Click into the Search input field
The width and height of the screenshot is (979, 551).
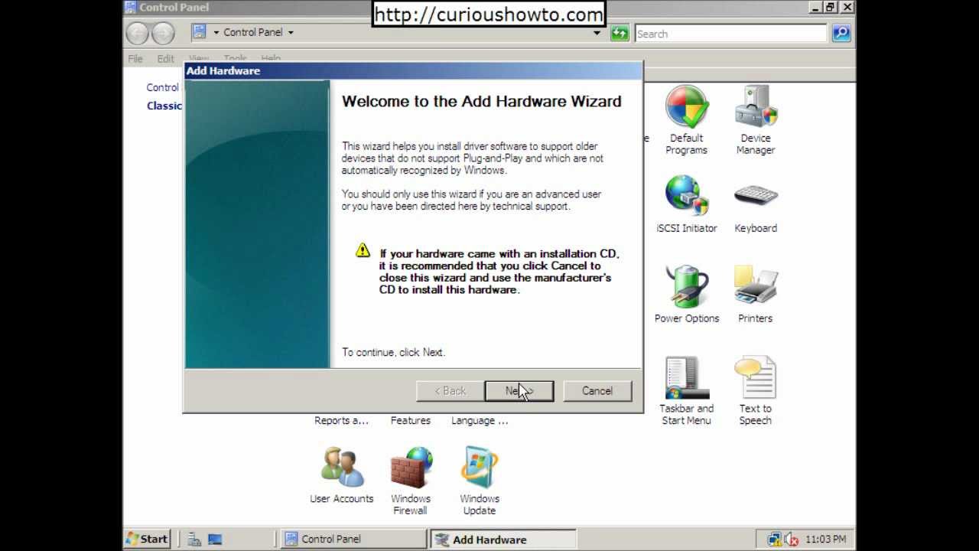(730, 34)
